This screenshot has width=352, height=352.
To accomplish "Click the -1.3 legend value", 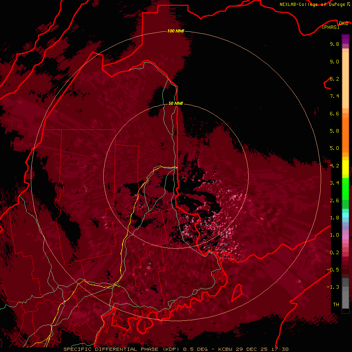I will pyautogui.click(x=333, y=287).
